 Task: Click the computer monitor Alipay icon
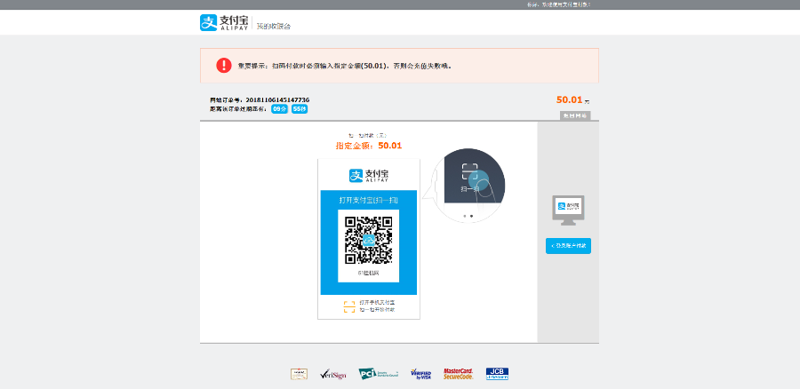(568, 210)
